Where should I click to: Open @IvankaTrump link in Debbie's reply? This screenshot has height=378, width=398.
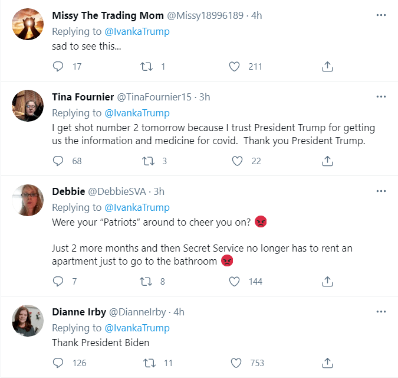pos(137,207)
